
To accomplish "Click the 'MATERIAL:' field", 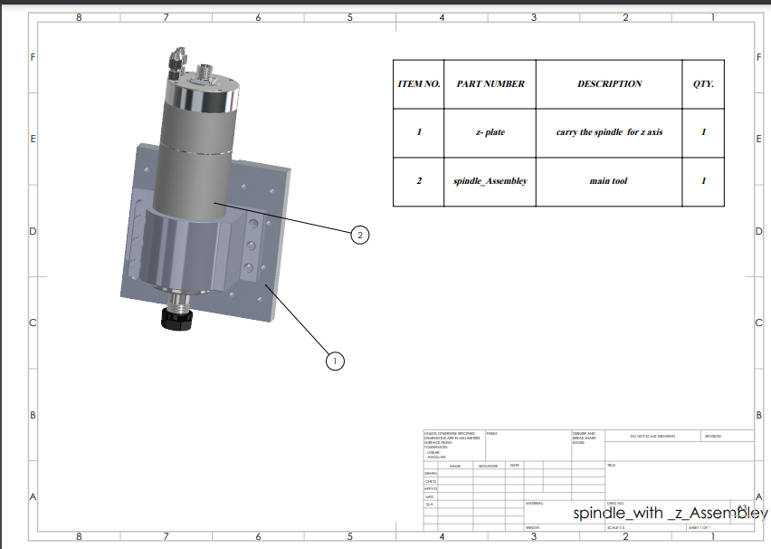I will click(534, 503).
